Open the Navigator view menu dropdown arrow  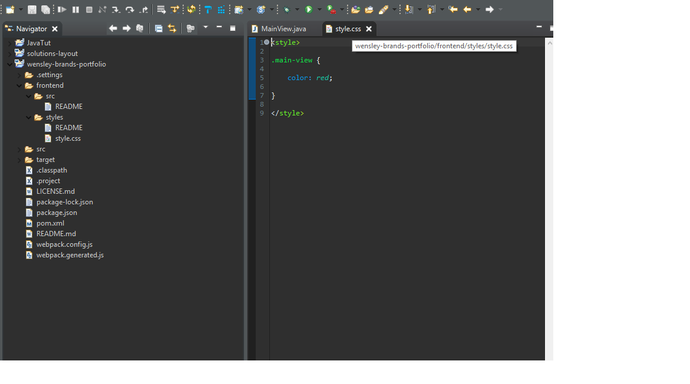tap(206, 28)
